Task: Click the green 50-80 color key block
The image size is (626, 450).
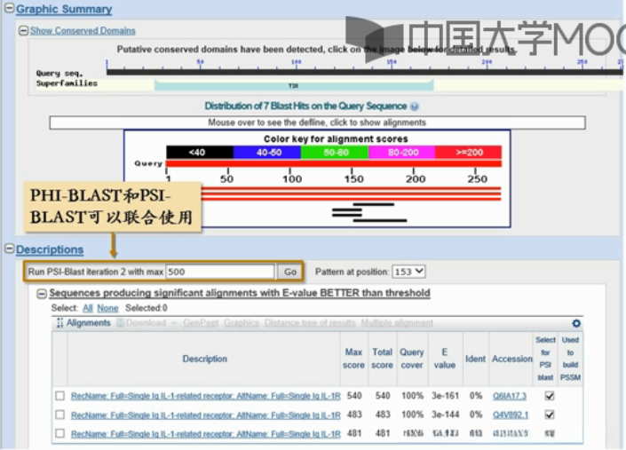Action: [335, 153]
